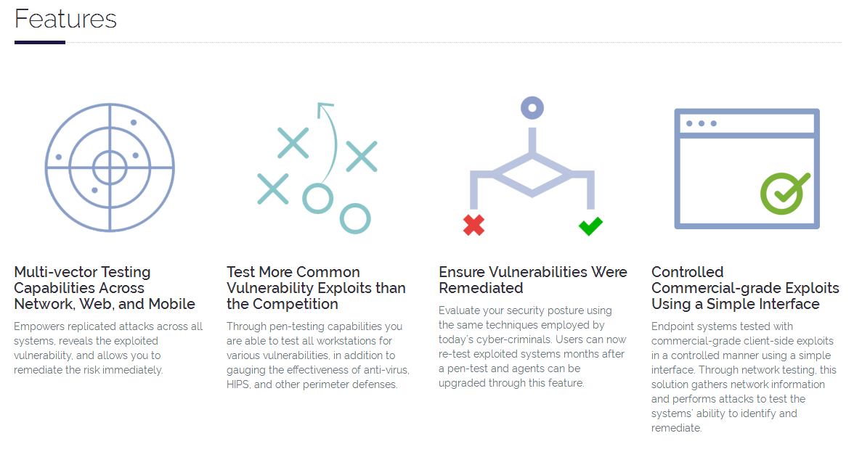
Task: Click the browser window icon
Action: 747,168
